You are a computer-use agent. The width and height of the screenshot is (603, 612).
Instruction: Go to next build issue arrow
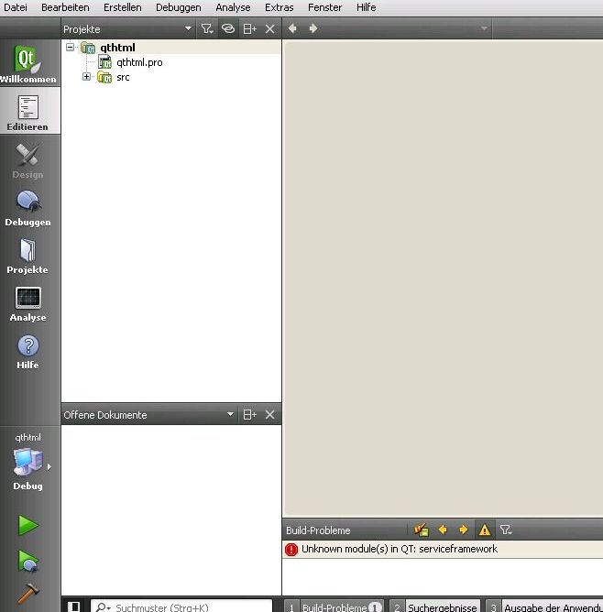tap(463, 530)
